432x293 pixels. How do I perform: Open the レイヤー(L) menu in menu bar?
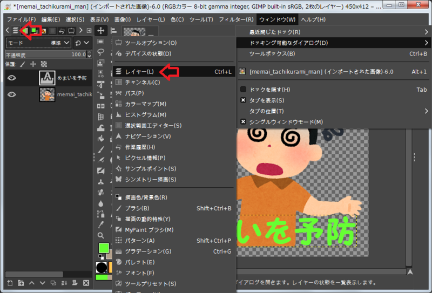point(151,19)
